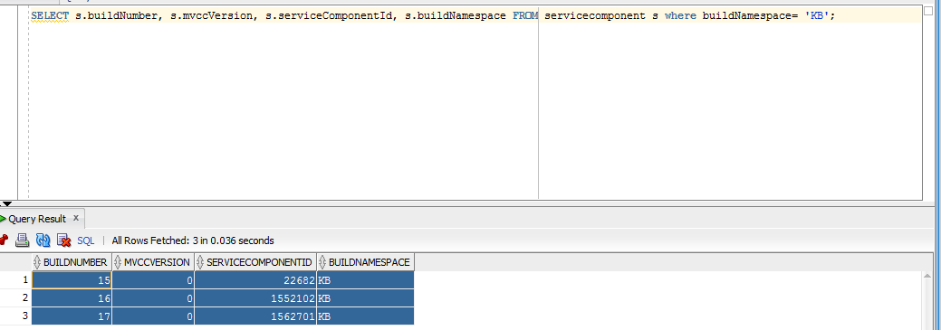941x330 pixels.
Task: Sort by SERVICECOMPONENTID column header
Action: (255, 262)
